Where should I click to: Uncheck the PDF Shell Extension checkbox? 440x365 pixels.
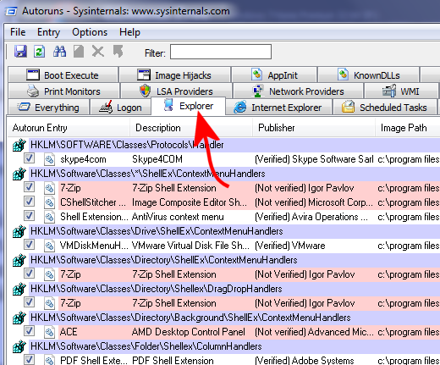29,360
